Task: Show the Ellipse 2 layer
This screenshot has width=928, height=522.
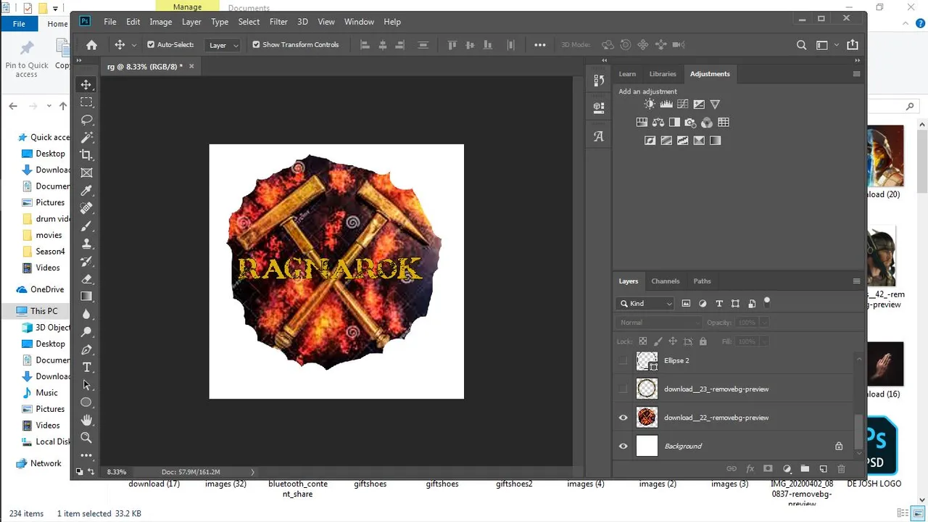Action: pyautogui.click(x=623, y=360)
